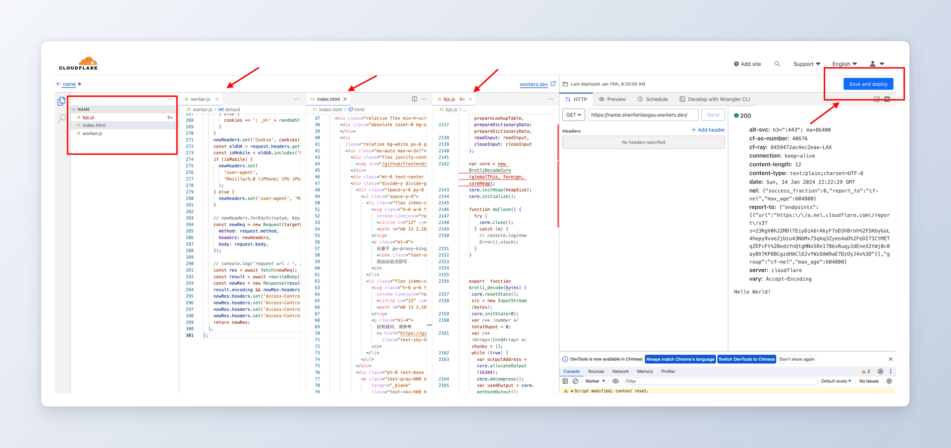Click Always match Chrome's language button
Viewport: 951px width, 448px height.
[x=680, y=359]
